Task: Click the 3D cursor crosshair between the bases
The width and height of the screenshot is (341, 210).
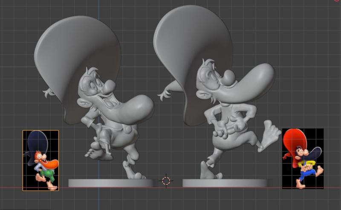Action: coord(166,181)
